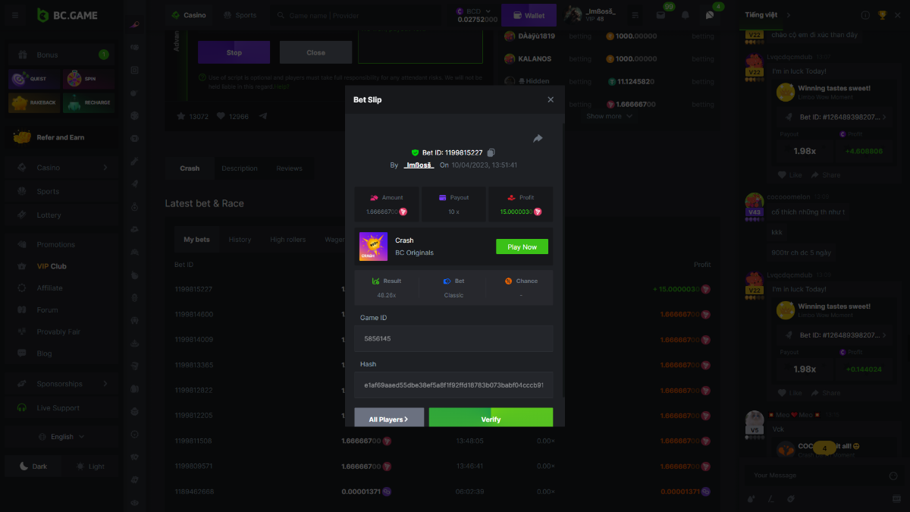This screenshot has height=512, width=910.
Task: Open the Reviews tab
Action: coord(289,168)
